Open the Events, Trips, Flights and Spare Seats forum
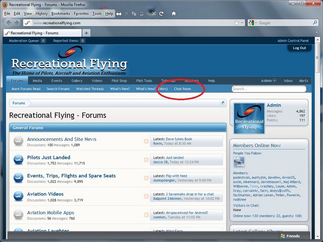Screen dimensions: 323x242 (x=71, y=176)
